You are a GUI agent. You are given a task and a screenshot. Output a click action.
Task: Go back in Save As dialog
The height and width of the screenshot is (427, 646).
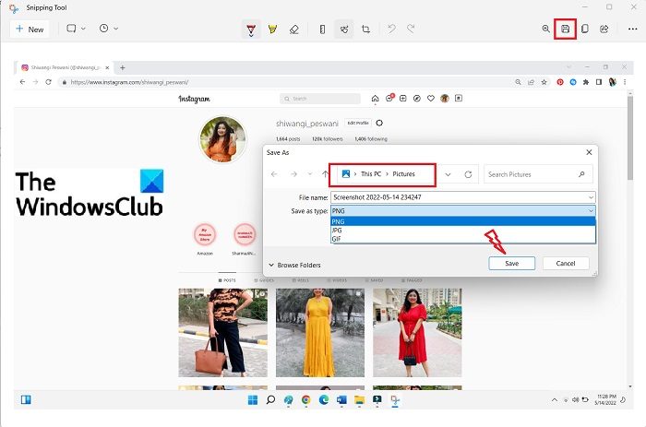(x=274, y=174)
